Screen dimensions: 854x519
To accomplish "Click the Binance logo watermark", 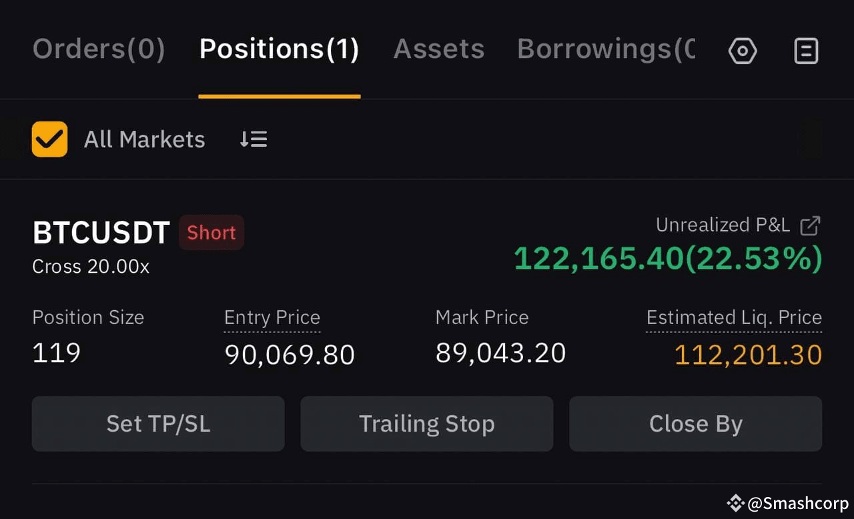I will point(735,503).
